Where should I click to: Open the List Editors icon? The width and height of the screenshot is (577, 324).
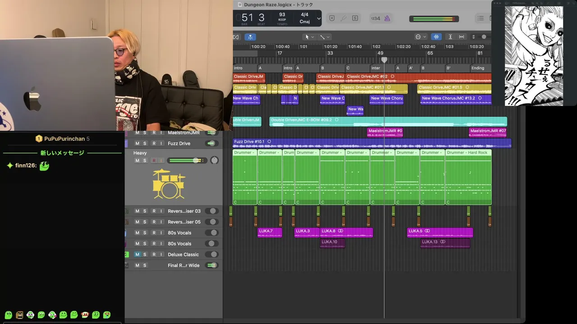(481, 18)
